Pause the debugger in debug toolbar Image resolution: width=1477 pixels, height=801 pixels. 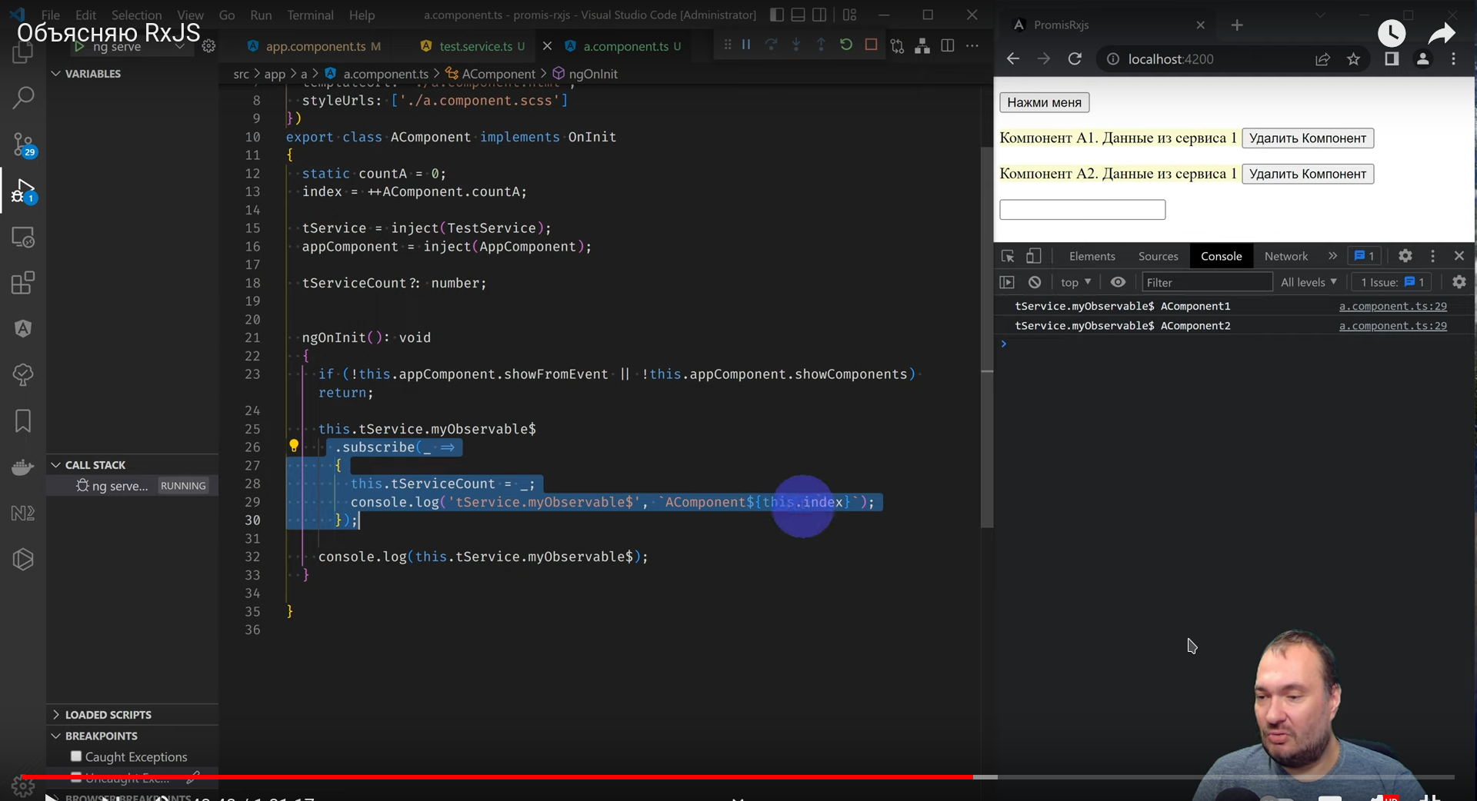[x=746, y=45]
